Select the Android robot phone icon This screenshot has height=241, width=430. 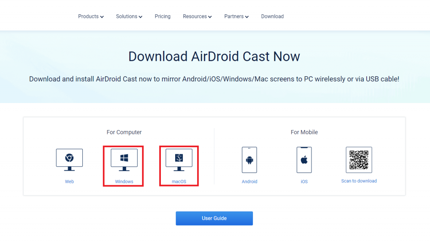[249, 159]
